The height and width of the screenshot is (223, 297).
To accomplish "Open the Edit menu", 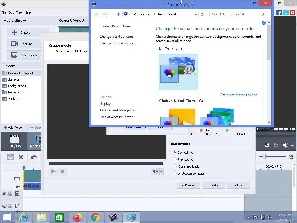I will point(11,12).
